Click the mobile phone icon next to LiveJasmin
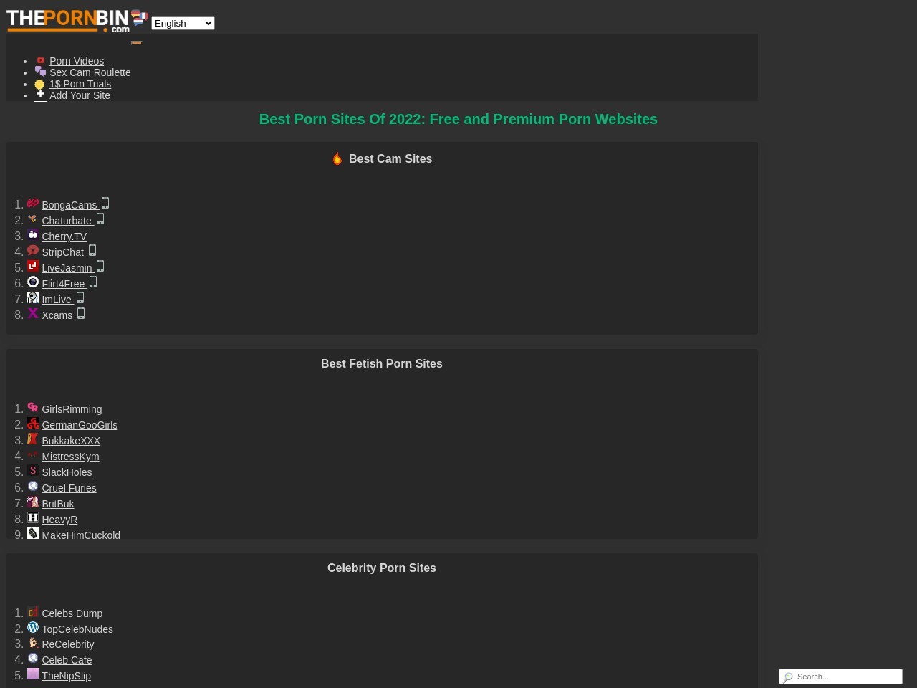The width and height of the screenshot is (917, 688). coord(100,266)
